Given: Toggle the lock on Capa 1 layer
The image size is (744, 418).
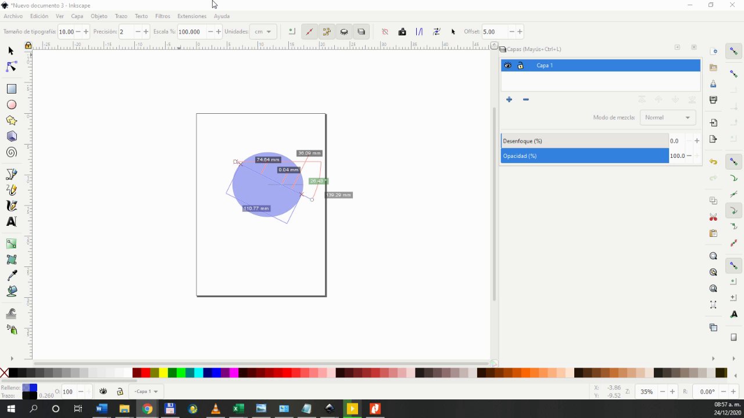Looking at the screenshot, I should (x=520, y=66).
